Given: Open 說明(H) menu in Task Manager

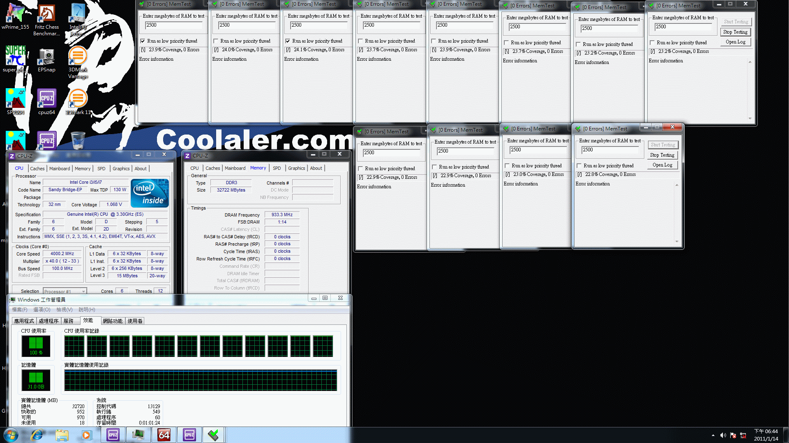Looking at the screenshot, I should 87,310.
